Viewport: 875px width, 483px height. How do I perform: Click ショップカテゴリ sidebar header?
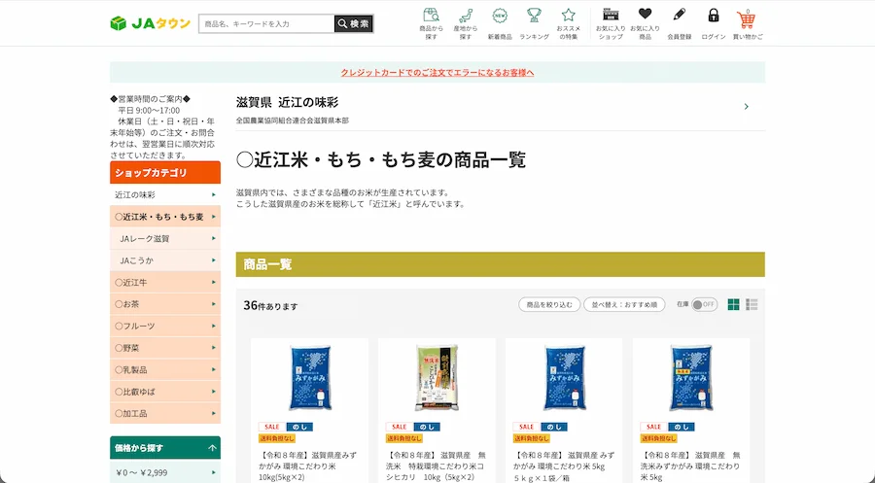click(x=165, y=172)
